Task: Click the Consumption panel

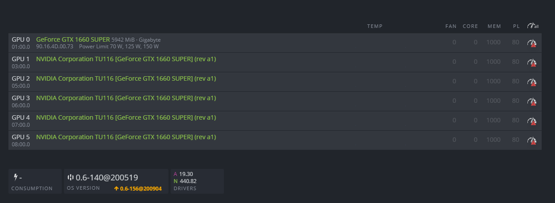Action: [35, 181]
